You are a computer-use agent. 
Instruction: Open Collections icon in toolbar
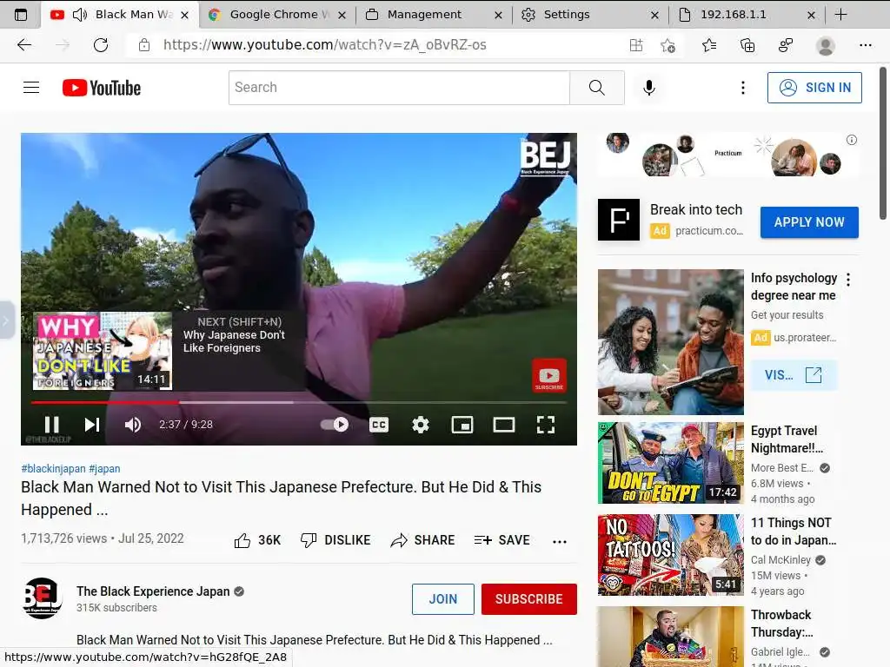747,45
